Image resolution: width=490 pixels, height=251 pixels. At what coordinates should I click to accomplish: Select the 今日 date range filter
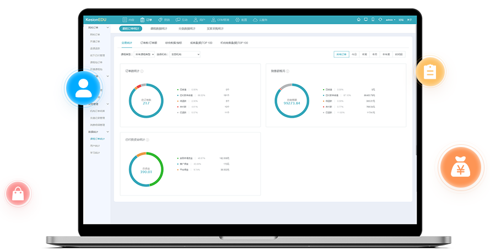[x=354, y=54]
